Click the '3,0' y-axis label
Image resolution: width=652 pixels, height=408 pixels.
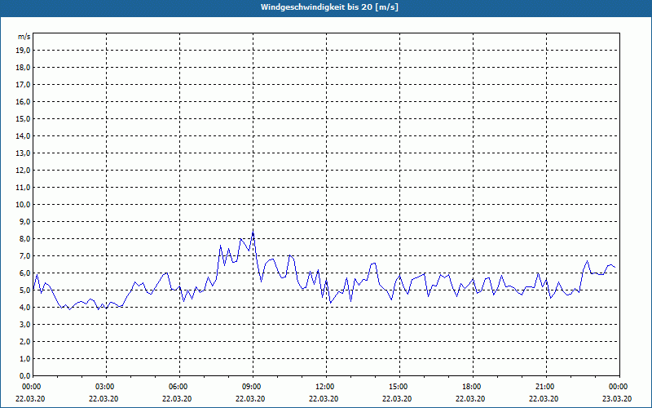tap(25, 324)
